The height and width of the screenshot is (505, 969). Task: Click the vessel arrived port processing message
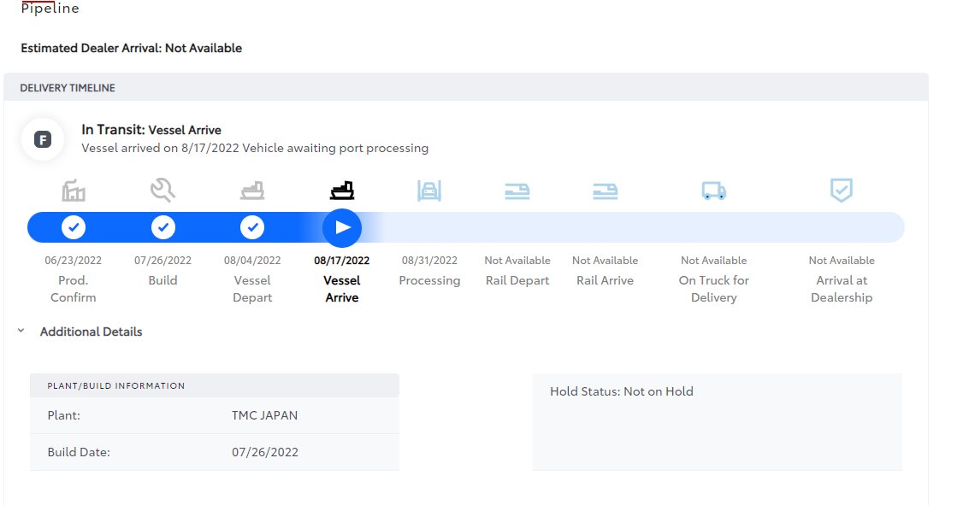pos(255,148)
